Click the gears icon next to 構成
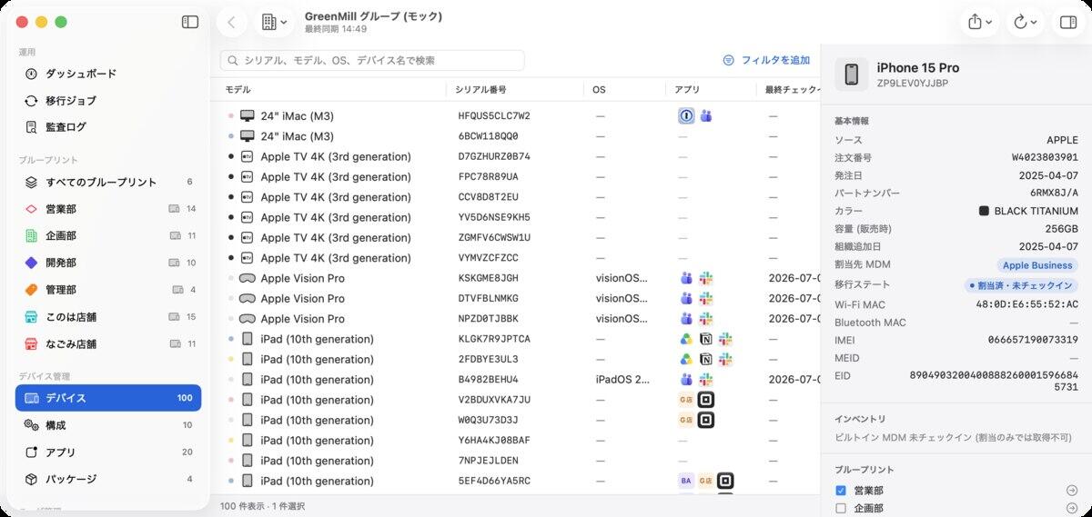Screen dimensions: 1092x517 31,425
